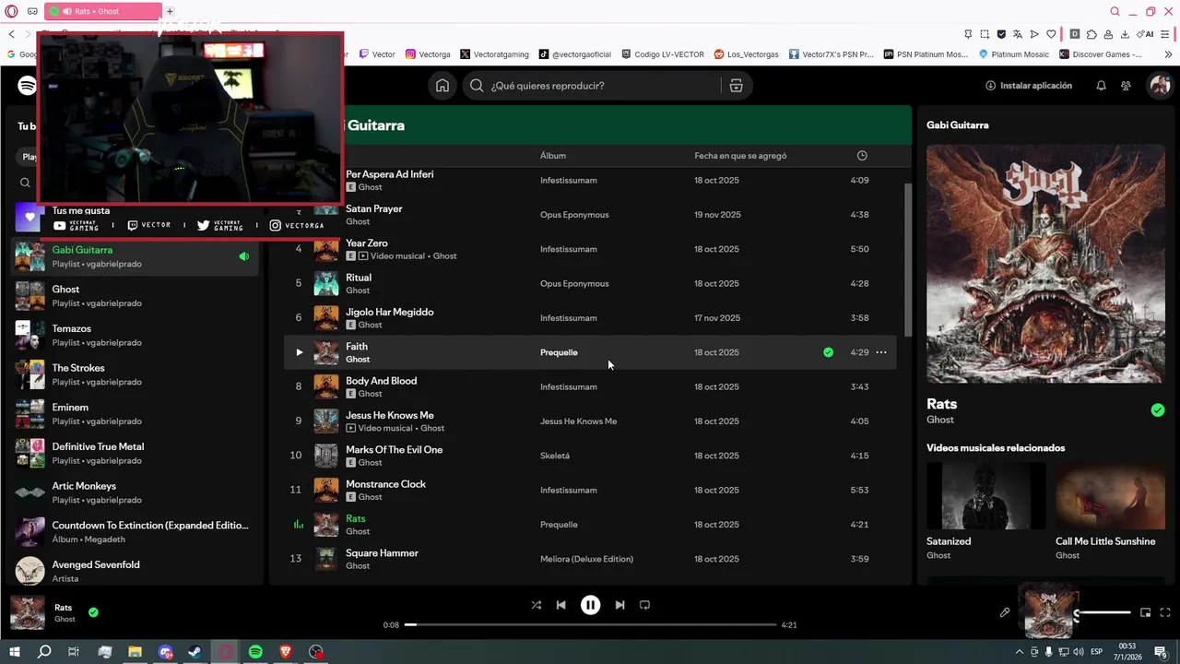Open the Codigo LV-VECTOR bookmark

click(663, 54)
